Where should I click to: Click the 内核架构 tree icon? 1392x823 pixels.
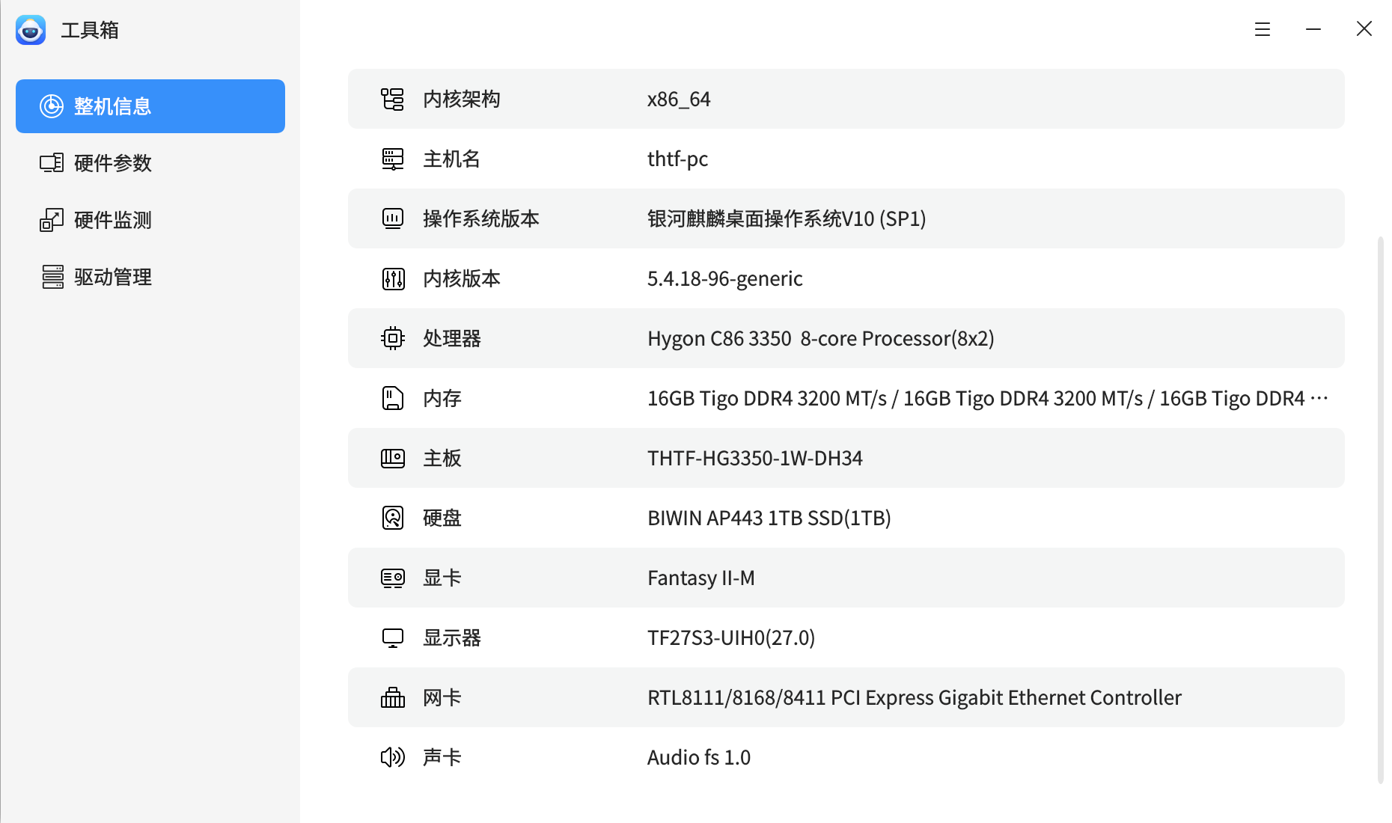point(392,99)
